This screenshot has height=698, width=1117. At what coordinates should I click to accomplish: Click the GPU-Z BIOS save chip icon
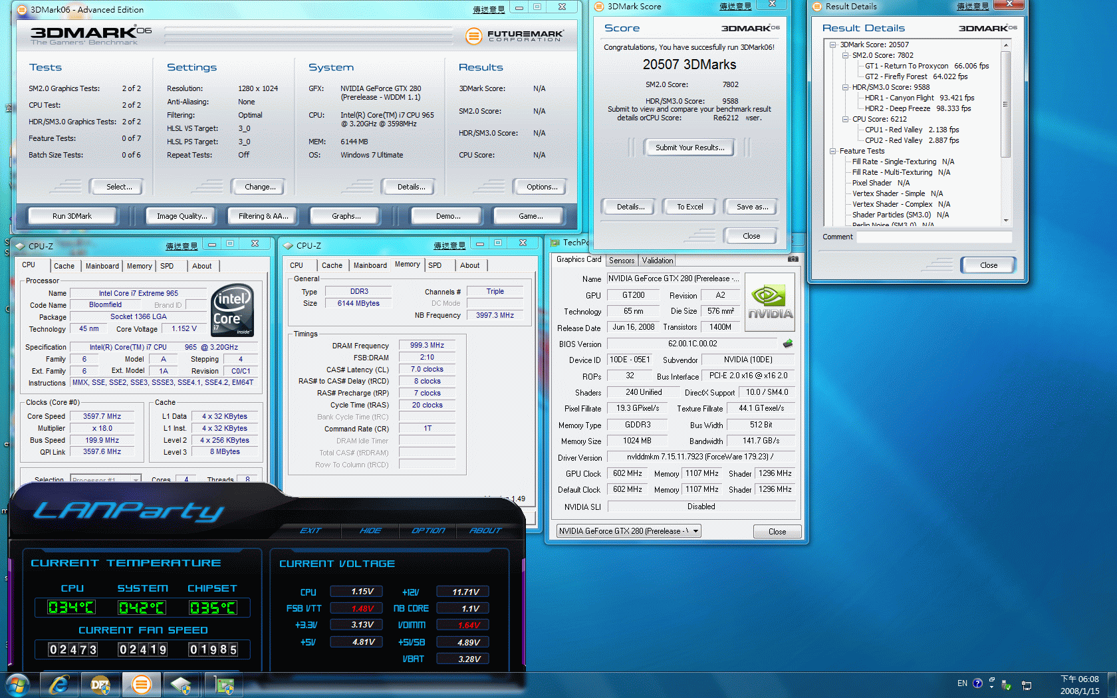coord(788,344)
